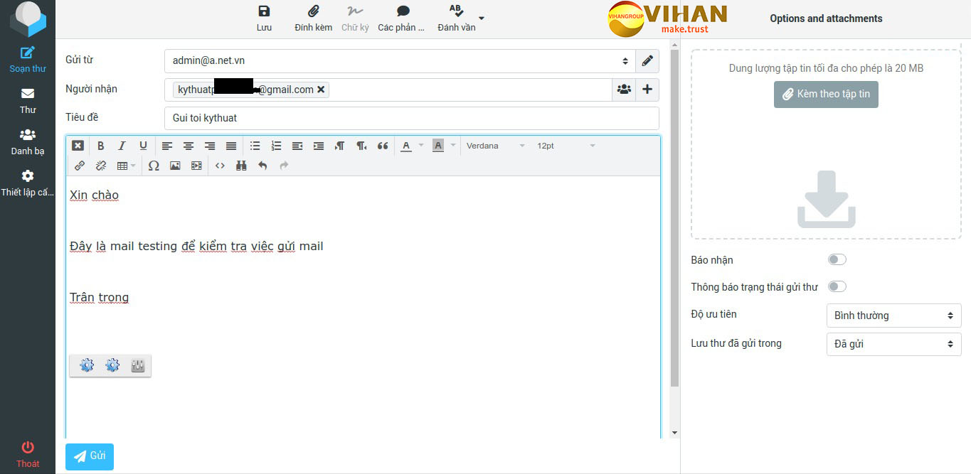971x474 pixels.
Task: Click the insert image icon
Action: coord(175,166)
